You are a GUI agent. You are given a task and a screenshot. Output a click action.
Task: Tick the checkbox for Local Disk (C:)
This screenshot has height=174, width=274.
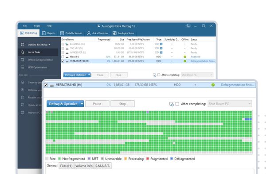click(63, 44)
